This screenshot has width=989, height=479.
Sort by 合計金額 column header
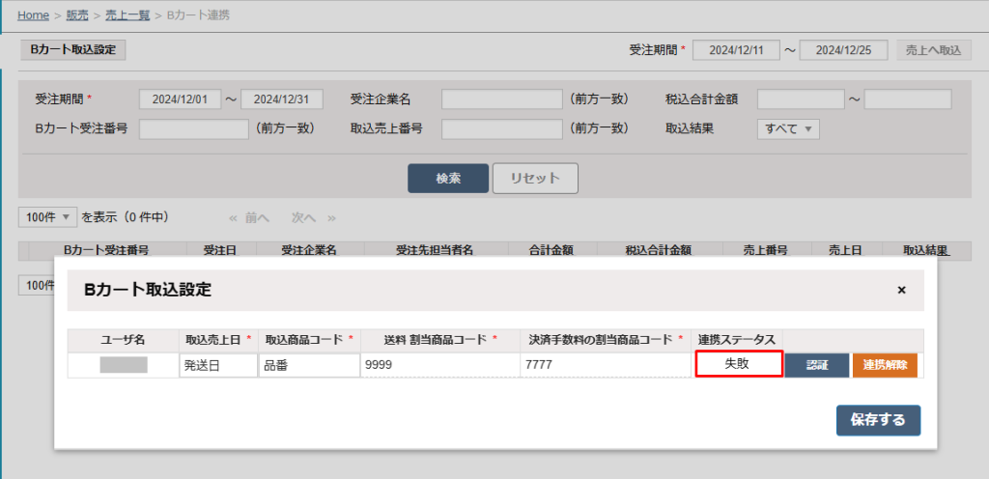click(x=551, y=249)
